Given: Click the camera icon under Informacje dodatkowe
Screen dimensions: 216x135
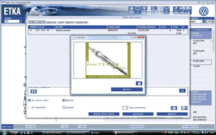Looking at the screenshot, I should click(33, 91).
